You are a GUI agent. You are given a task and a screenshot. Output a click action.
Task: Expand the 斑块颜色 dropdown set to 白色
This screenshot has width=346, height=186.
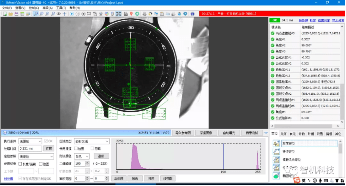tap(81, 156)
